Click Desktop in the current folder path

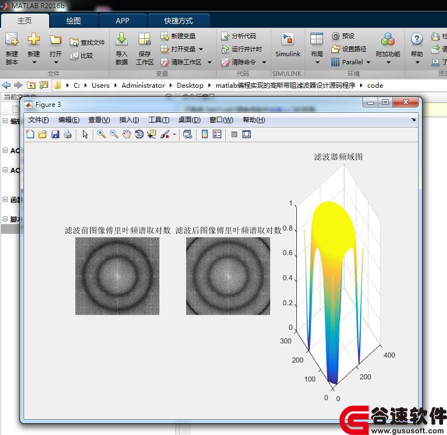(190, 86)
